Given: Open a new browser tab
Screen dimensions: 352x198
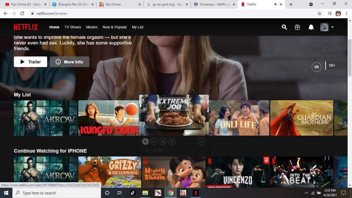Looking at the screenshot, I should tap(291, 4).
